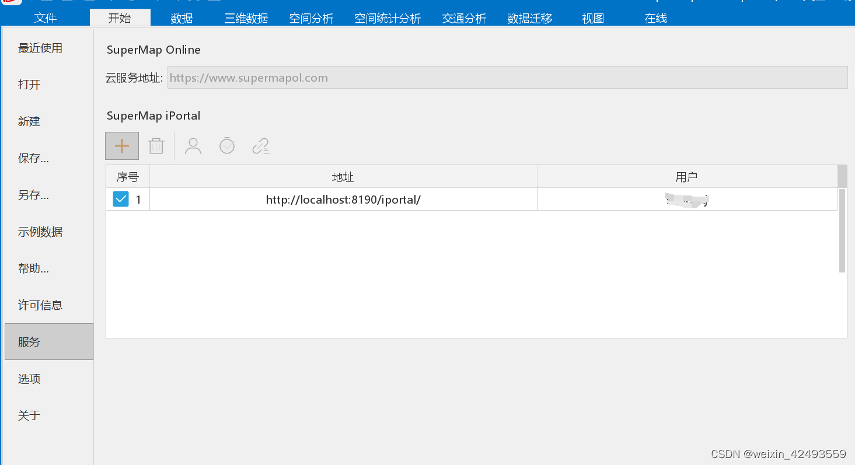This screenshot has width=855, height=465.
Task: Switch to the 空间分析 tab
Action: [x=312, y=18]
